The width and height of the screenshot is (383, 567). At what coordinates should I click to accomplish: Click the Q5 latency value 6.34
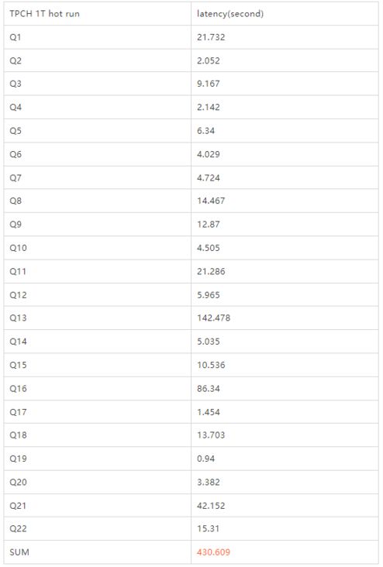pos(205,131)
